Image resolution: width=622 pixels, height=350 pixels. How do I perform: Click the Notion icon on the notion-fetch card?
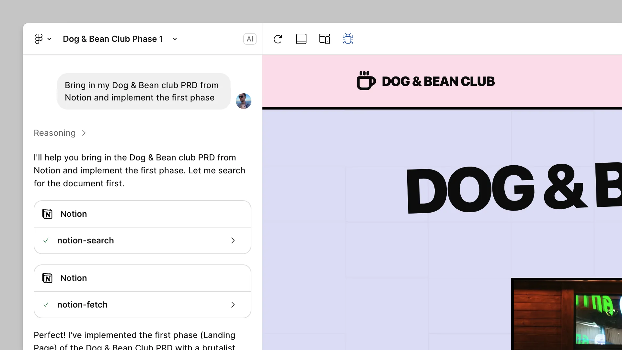tap(47, 278)
